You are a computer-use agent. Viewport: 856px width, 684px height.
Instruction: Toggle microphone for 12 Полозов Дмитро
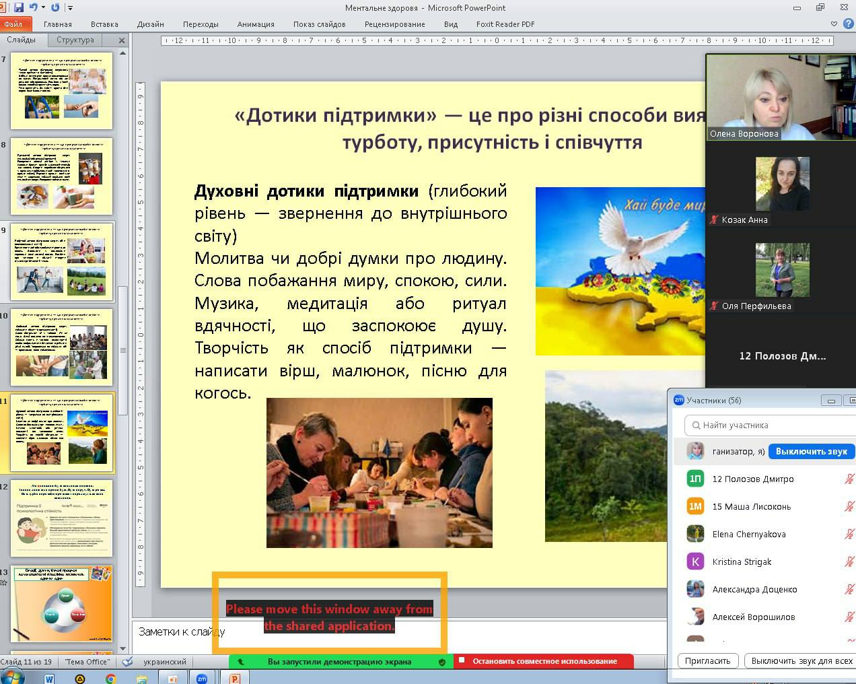click(849, 479)
